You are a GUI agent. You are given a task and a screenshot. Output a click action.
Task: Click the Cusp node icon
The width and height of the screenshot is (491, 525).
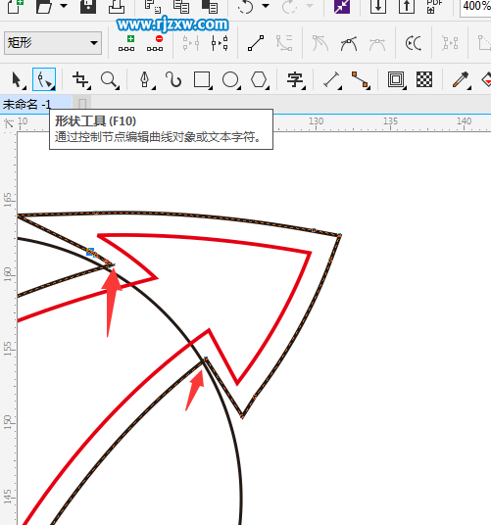(x=320, y=43)
